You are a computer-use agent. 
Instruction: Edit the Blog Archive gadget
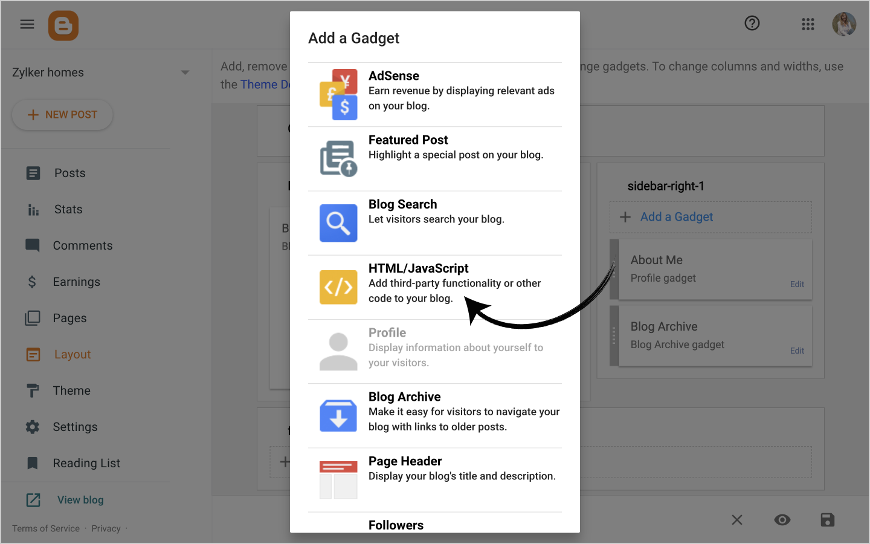click(x=797, y=351)
